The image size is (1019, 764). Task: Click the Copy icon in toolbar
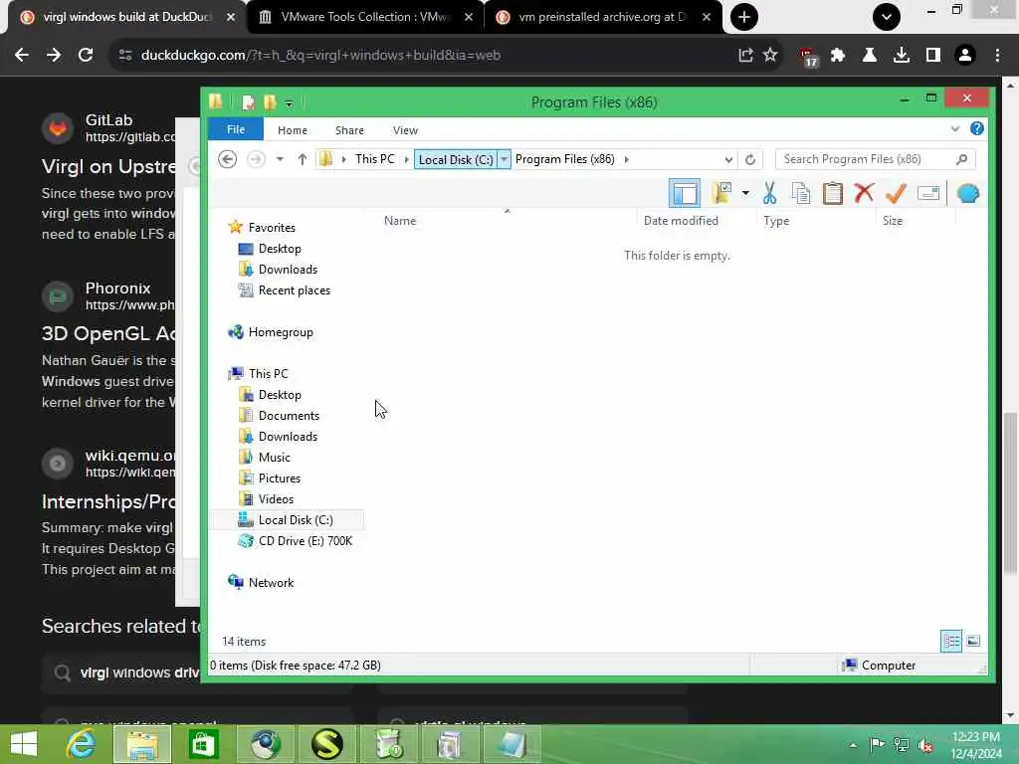click(x=801, y=193)
